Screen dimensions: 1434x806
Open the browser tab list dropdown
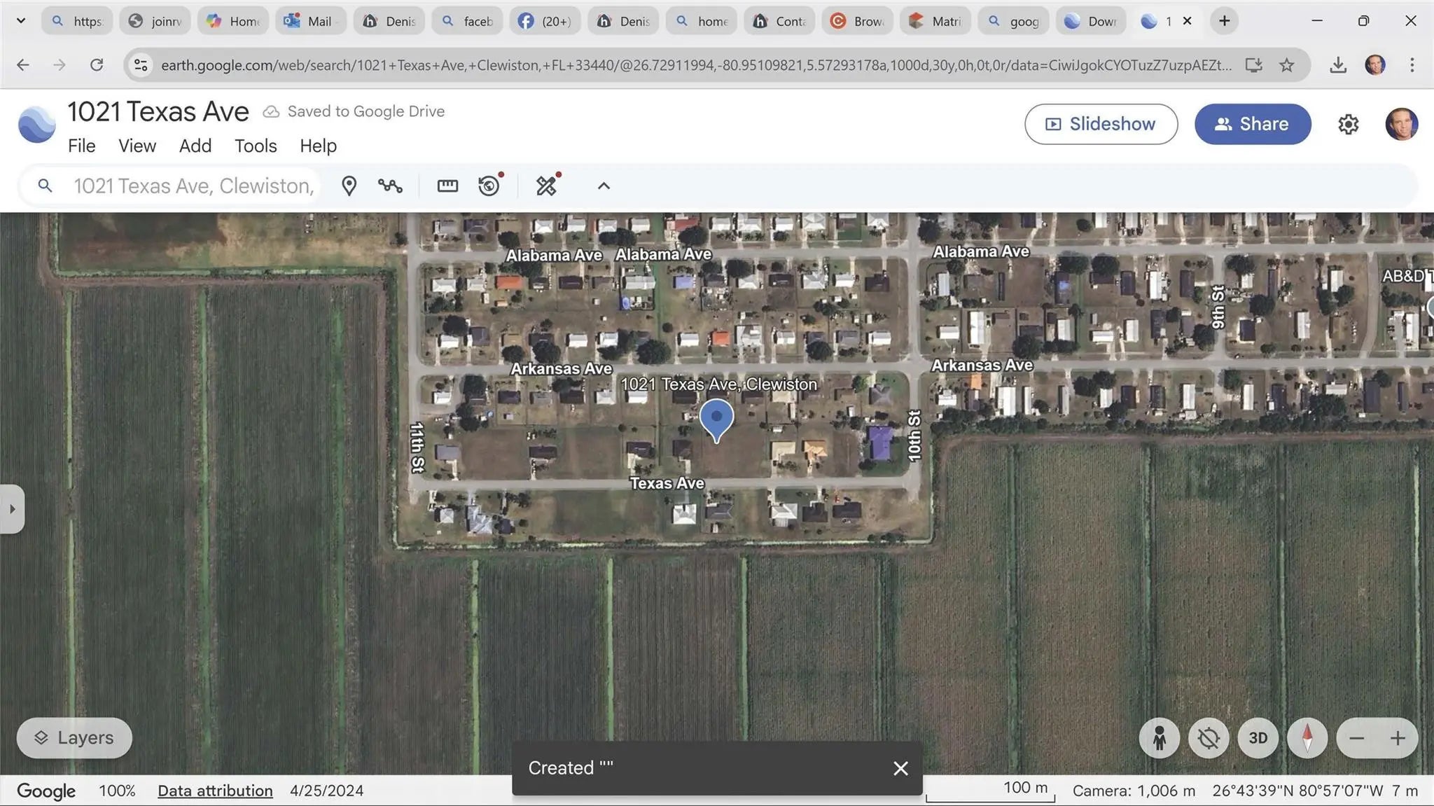(21, 21)
